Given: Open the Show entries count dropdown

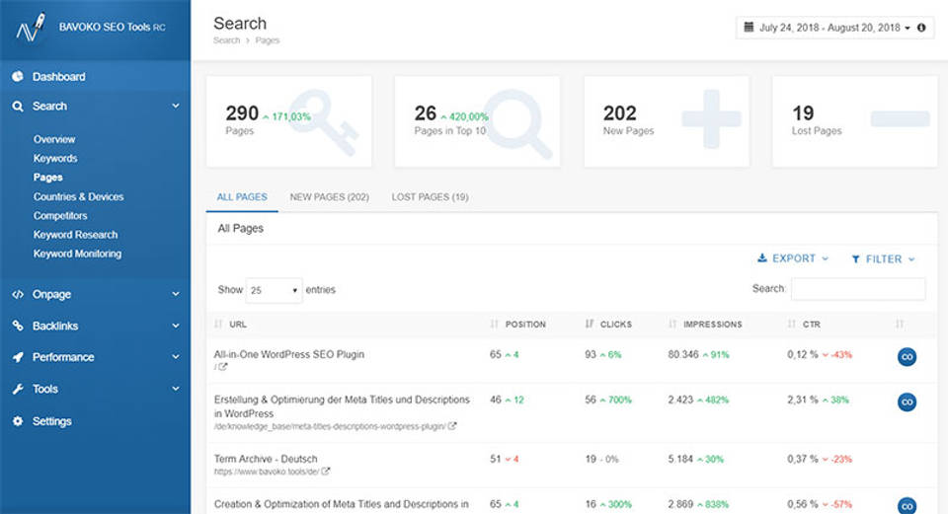Looking at the screenshot, I should coord(275,290).
